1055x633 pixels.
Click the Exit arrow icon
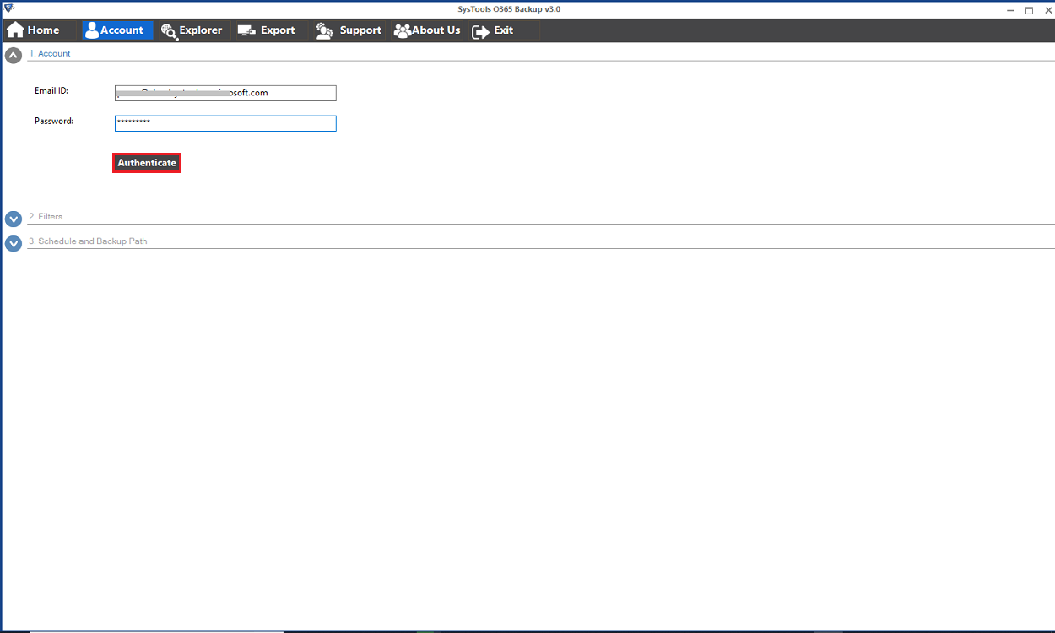[480, 31]
